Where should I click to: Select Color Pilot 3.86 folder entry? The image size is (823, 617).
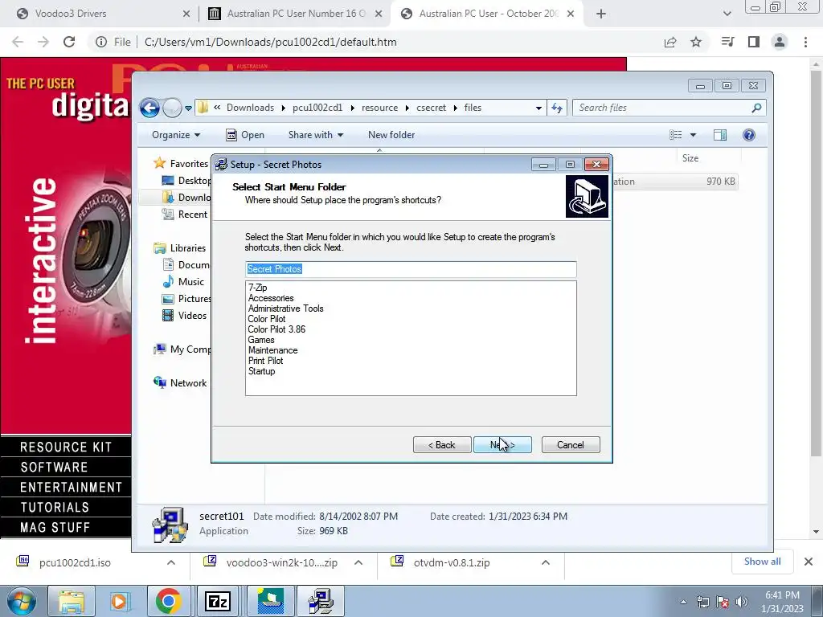click(276, 329)
